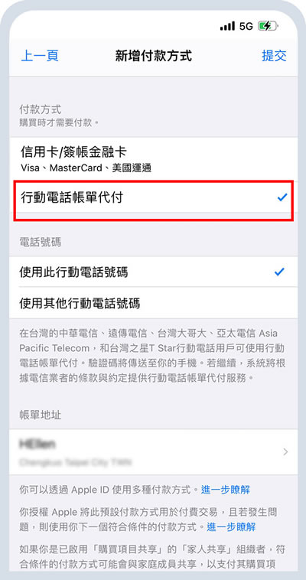Tap the 付款方式 section header

coord(40,109)
